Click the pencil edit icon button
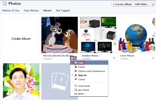This screenshot has width=156, height=101. [153, 4]
